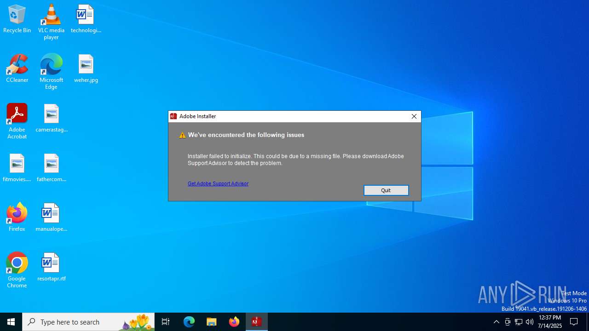The image size is (589, 331).
Task: Click the Show desktop strip at the end of the taskbar
Action: point(588,322)
